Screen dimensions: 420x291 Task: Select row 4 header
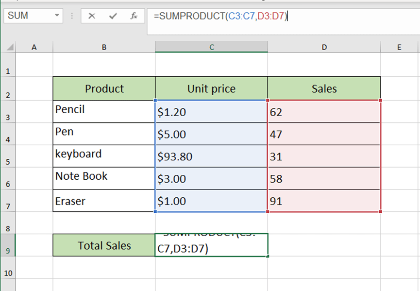click(x=8, y=134)
